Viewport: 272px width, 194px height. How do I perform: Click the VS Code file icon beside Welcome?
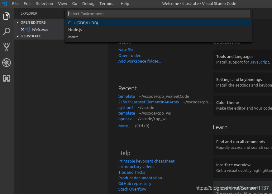28,29
